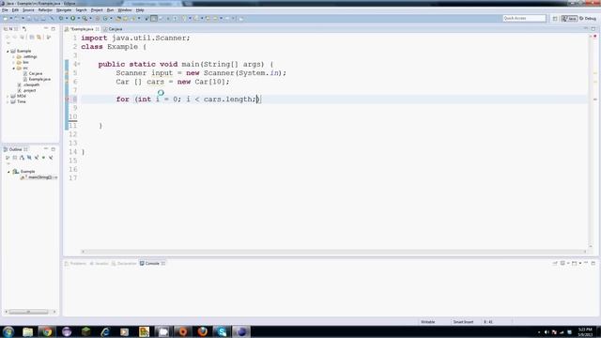This screenshot has width=601, height=338.
Task: Collapse the main method fold on line 4
Action: click(79, 64)
